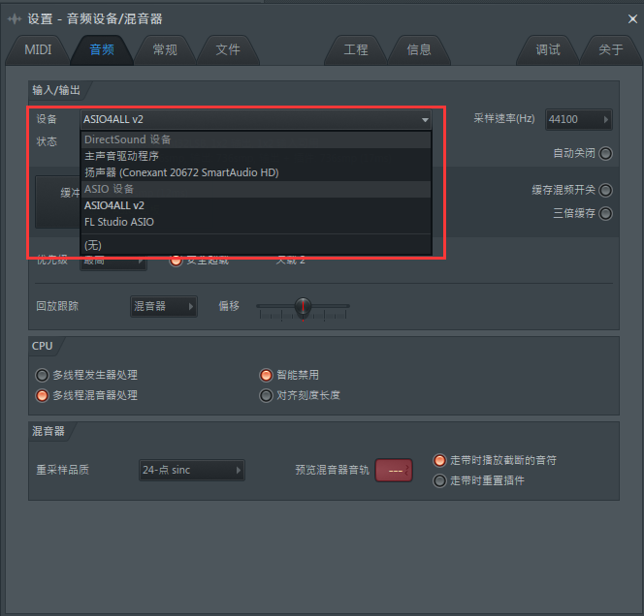Click the 重采样品质 label
The image size is (644, 616).
[x=62, y=470]
